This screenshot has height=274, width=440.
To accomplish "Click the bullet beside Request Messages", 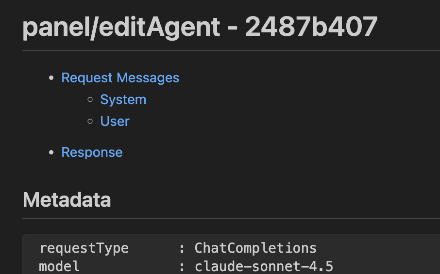I will (x=51, y=78).
